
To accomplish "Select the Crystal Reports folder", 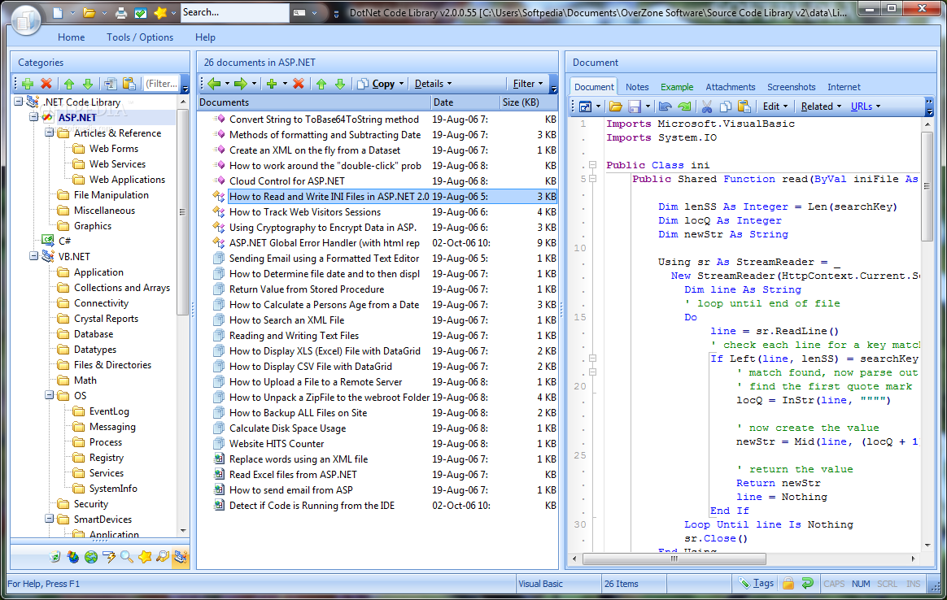I will pyautogui.click(x=106, y=319).
